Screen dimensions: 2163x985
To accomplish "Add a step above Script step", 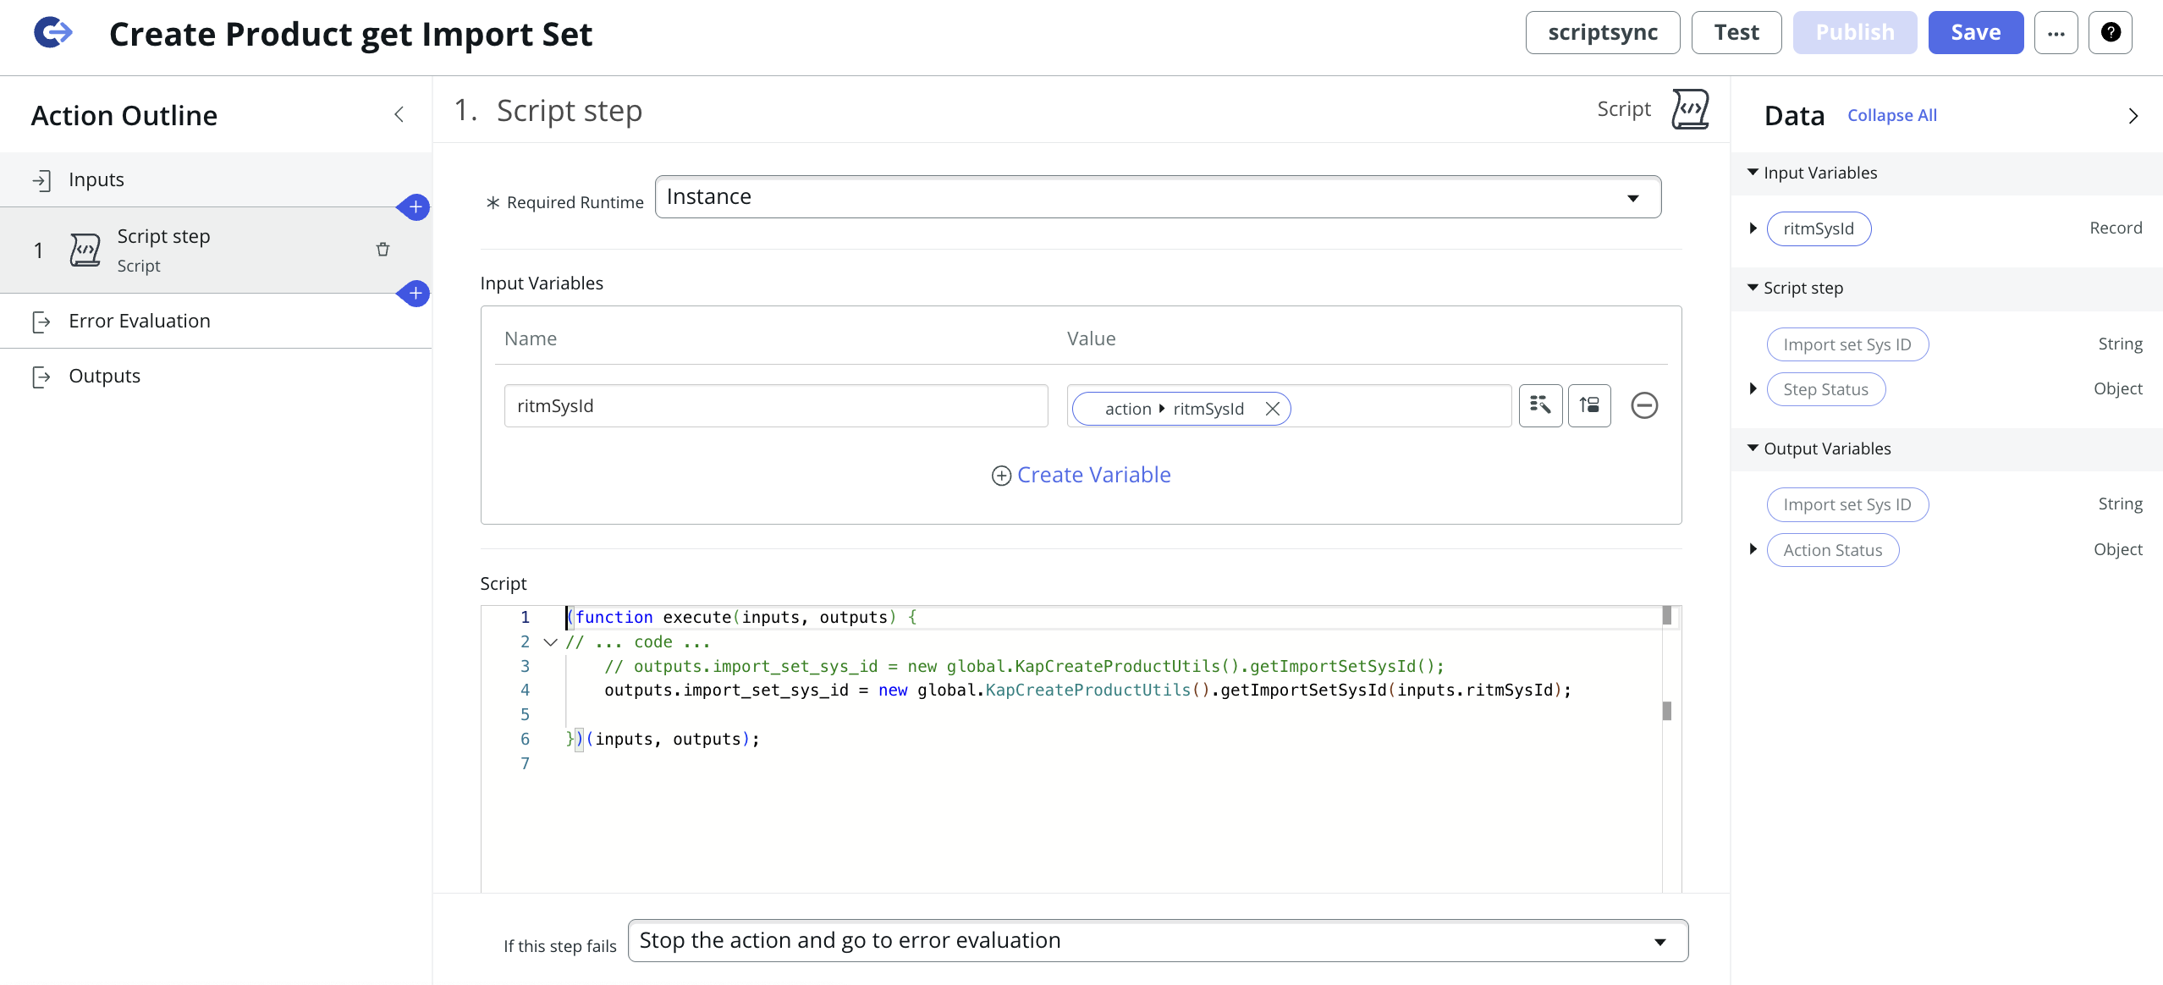I will (415, 206).
